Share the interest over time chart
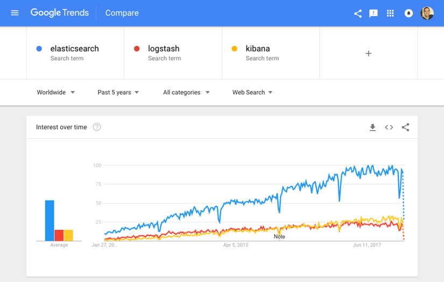 click(x=405, y=127)
